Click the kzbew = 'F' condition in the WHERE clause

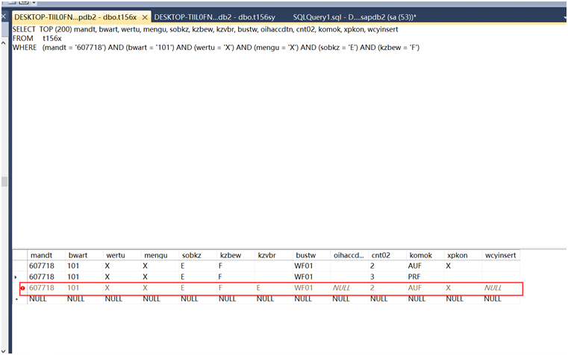(x=399, y=48)
